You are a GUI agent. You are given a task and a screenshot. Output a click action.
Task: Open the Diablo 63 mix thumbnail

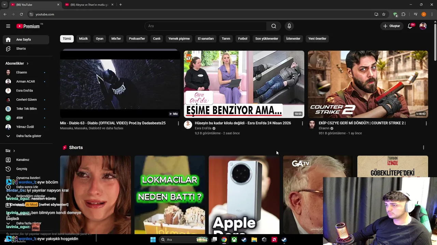point(120,84)
